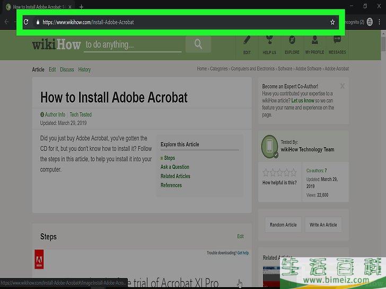The width and height of the screenshot is (386, 289).
Task: Open the Help Us icon in header
Action: (269, 44)
